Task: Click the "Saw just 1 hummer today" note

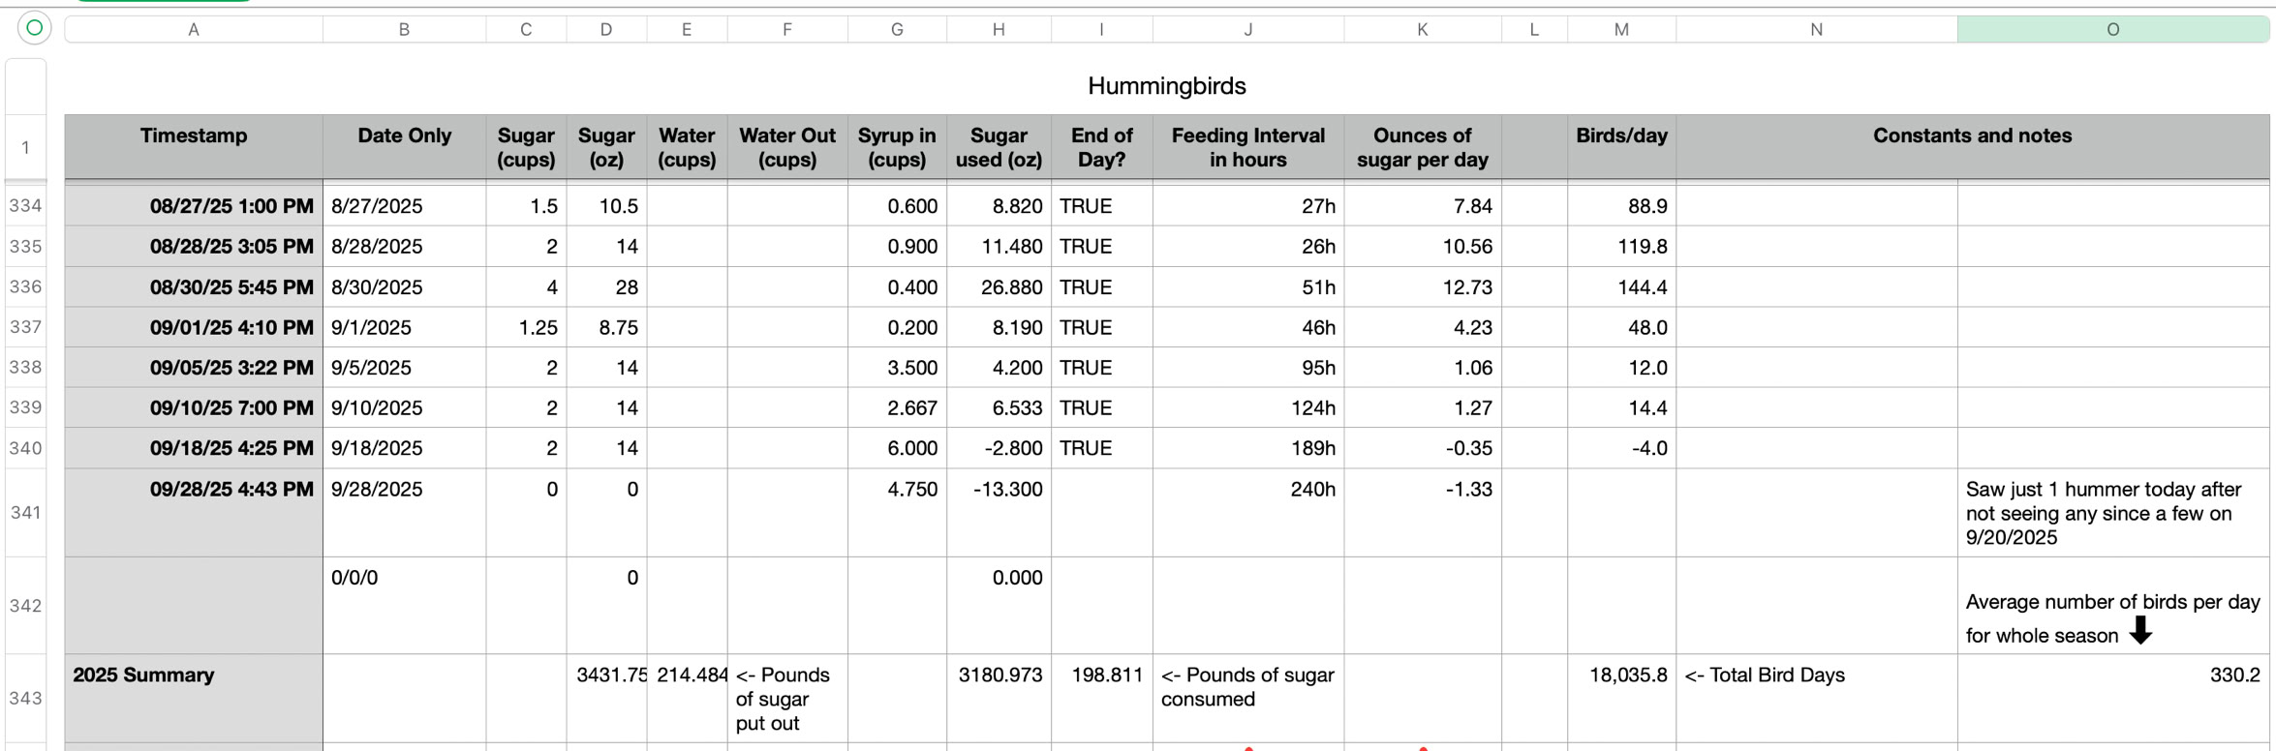Action: (2103, 513)
